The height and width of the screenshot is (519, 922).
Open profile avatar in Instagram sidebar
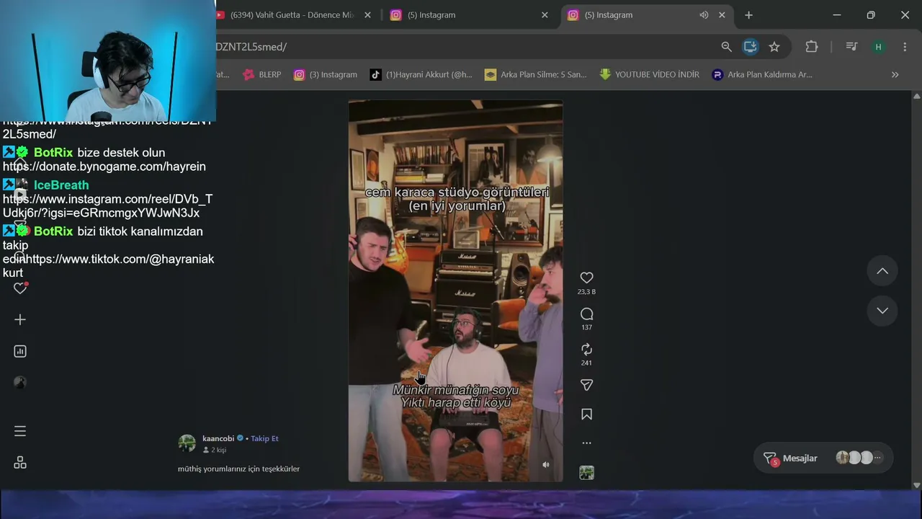click(x=20, y=383)
